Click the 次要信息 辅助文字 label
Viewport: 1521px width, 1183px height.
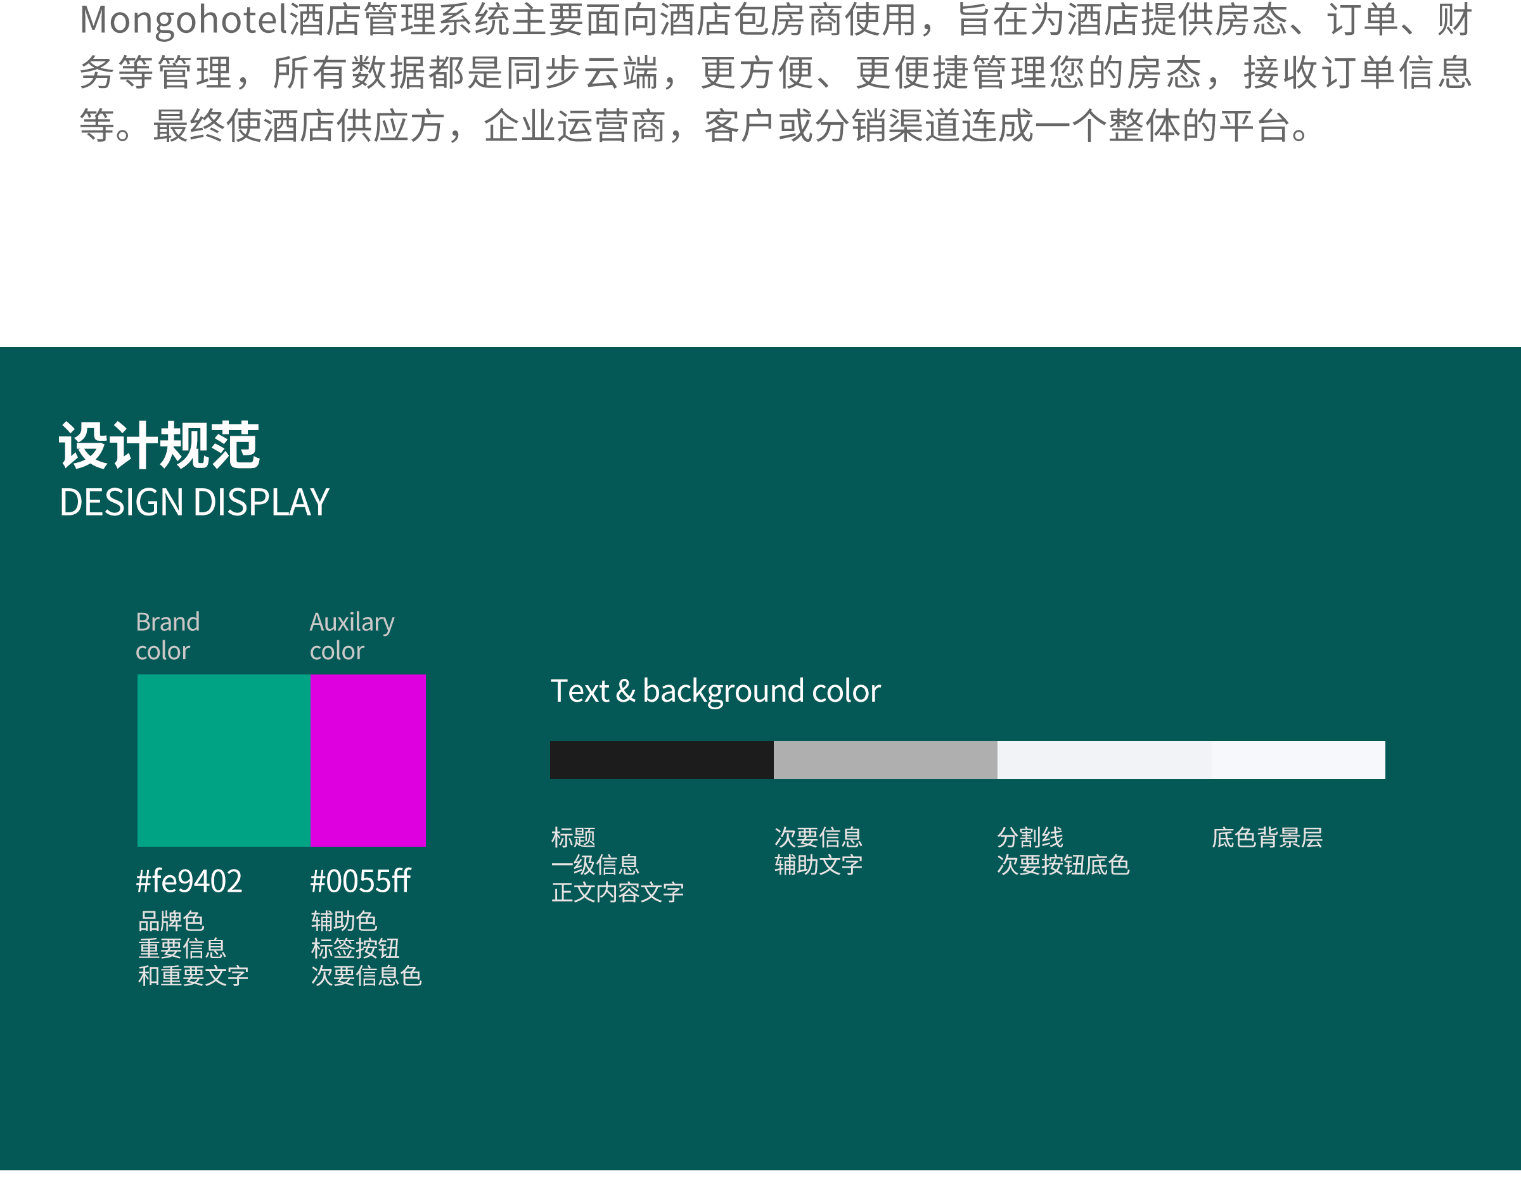click(x=818, y=851)
